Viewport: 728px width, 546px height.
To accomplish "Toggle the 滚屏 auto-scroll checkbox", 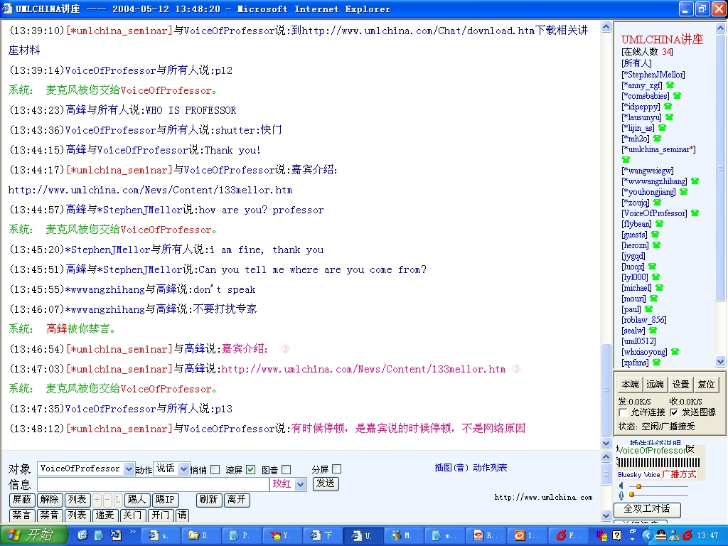I will click(250, 470).
